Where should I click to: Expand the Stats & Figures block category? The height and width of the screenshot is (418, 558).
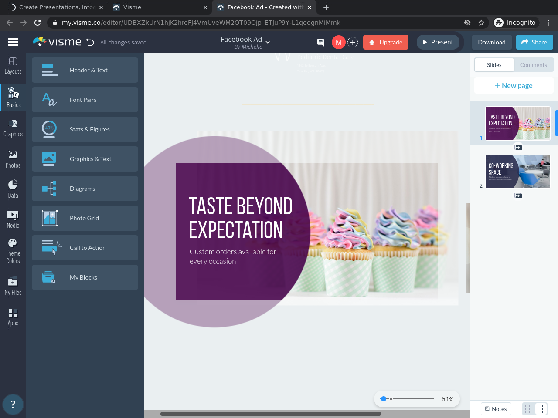(85, 129)
